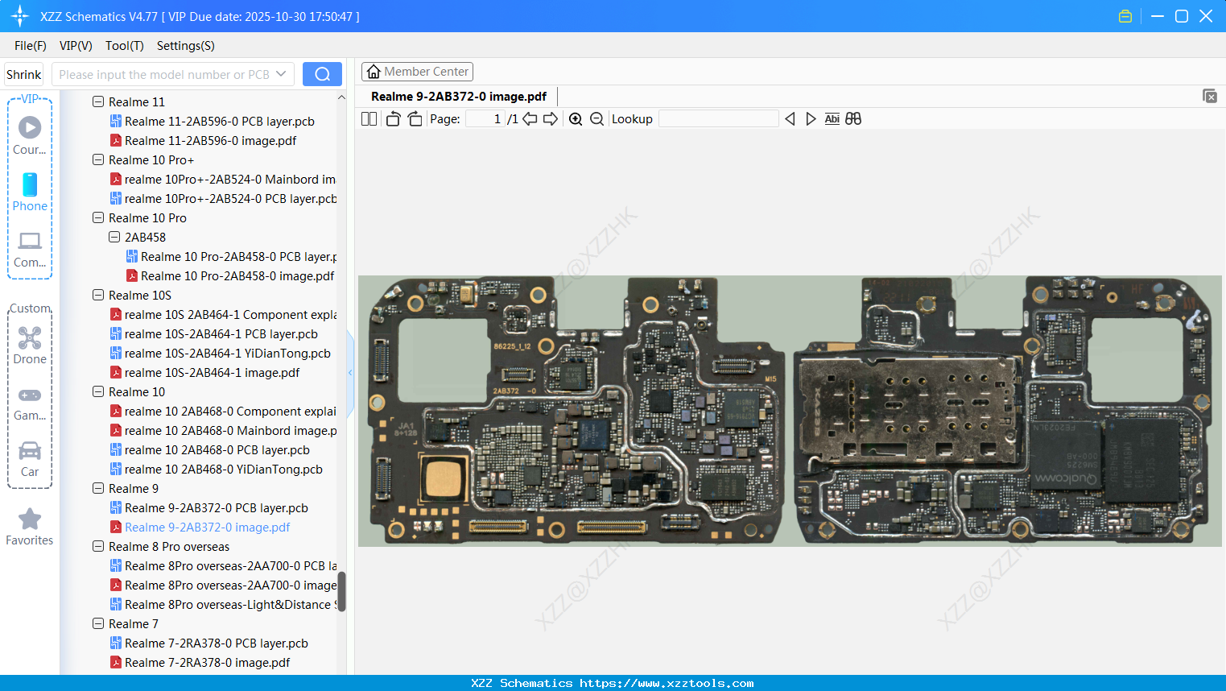Click the Lookup text input field
1226x691 pixels.
pos(718,119)
